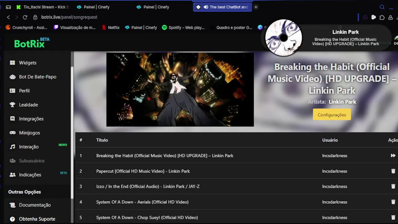Click artist name Linkin Park beside Artista
The width and height of the screenshot is (398, 224).
342,102
